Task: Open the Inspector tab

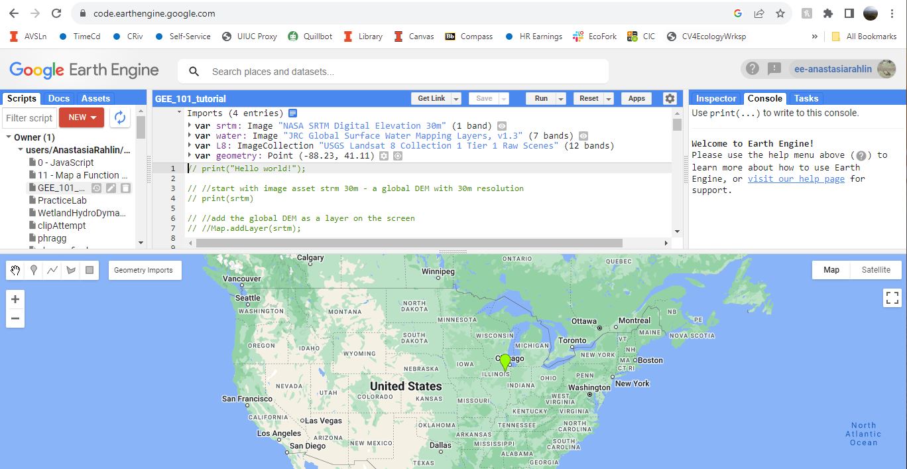Action: coord(715,98)
